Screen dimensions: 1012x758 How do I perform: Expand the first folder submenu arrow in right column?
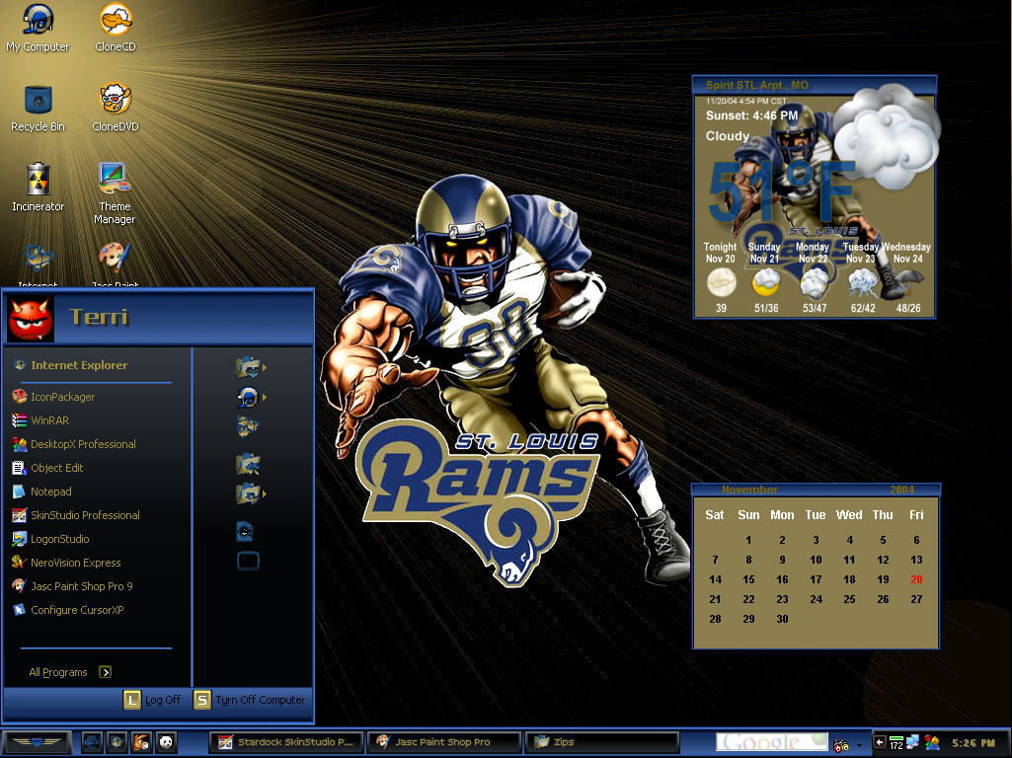(x=264, y=367)
